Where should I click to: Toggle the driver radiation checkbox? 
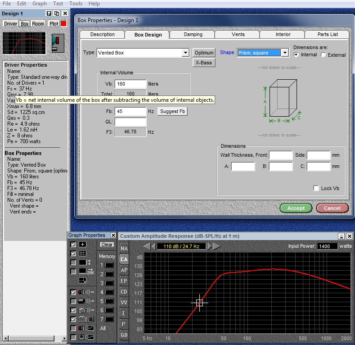click(73, 292)
